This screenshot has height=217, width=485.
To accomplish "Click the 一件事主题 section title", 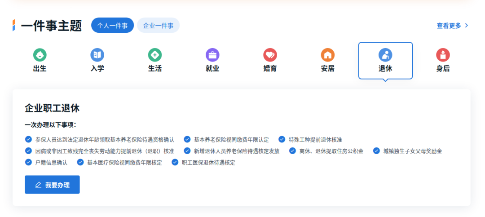I will [x=51, y=26].
